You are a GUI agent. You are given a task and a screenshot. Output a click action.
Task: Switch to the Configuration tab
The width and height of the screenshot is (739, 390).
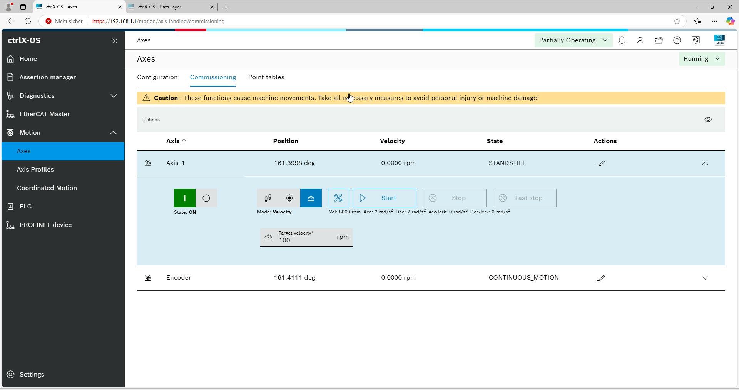[157, 77]
